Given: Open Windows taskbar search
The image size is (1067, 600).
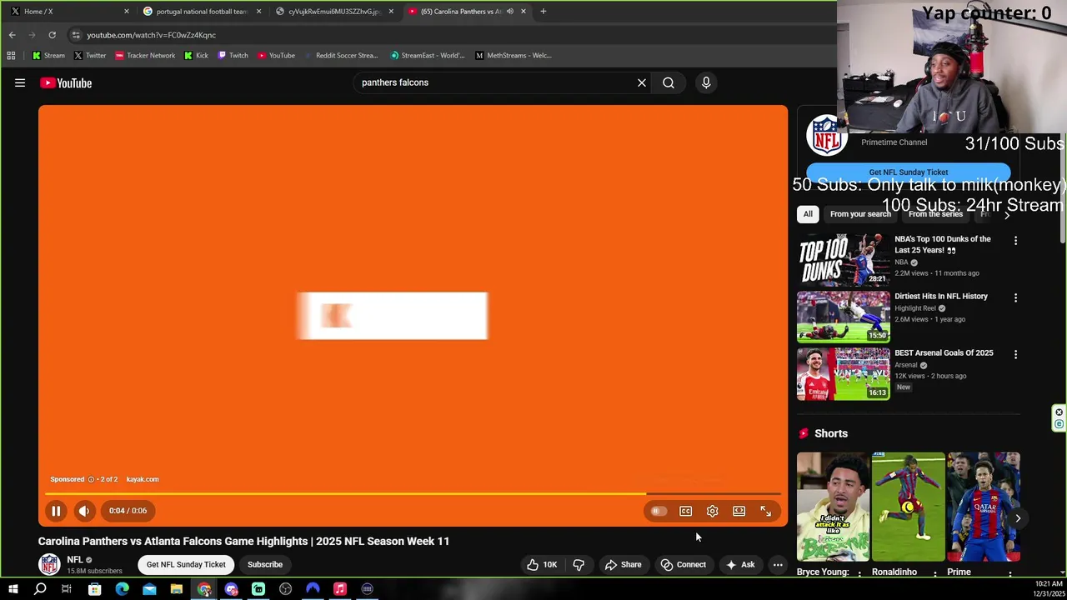Looking at the screenshot, I should click(x=40, y=590).
